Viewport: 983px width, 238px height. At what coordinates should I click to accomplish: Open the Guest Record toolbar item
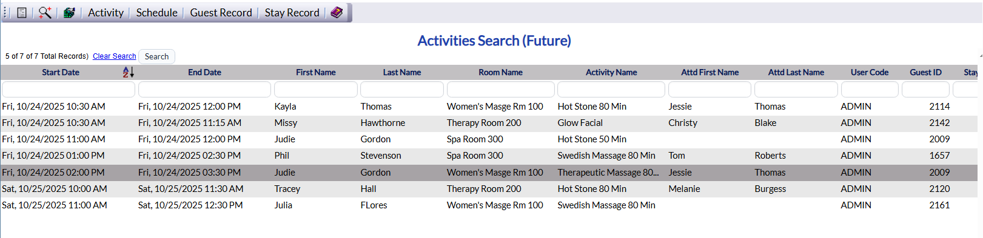click(221, 13)
